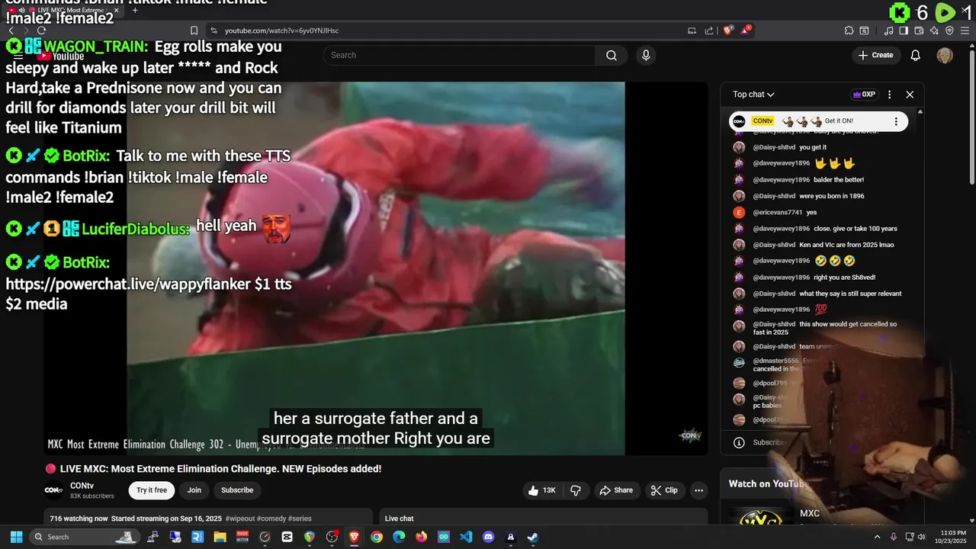Open the Brave VPN shield icon
This screenshot has width=976, height=549.
[x=949, y=30]
